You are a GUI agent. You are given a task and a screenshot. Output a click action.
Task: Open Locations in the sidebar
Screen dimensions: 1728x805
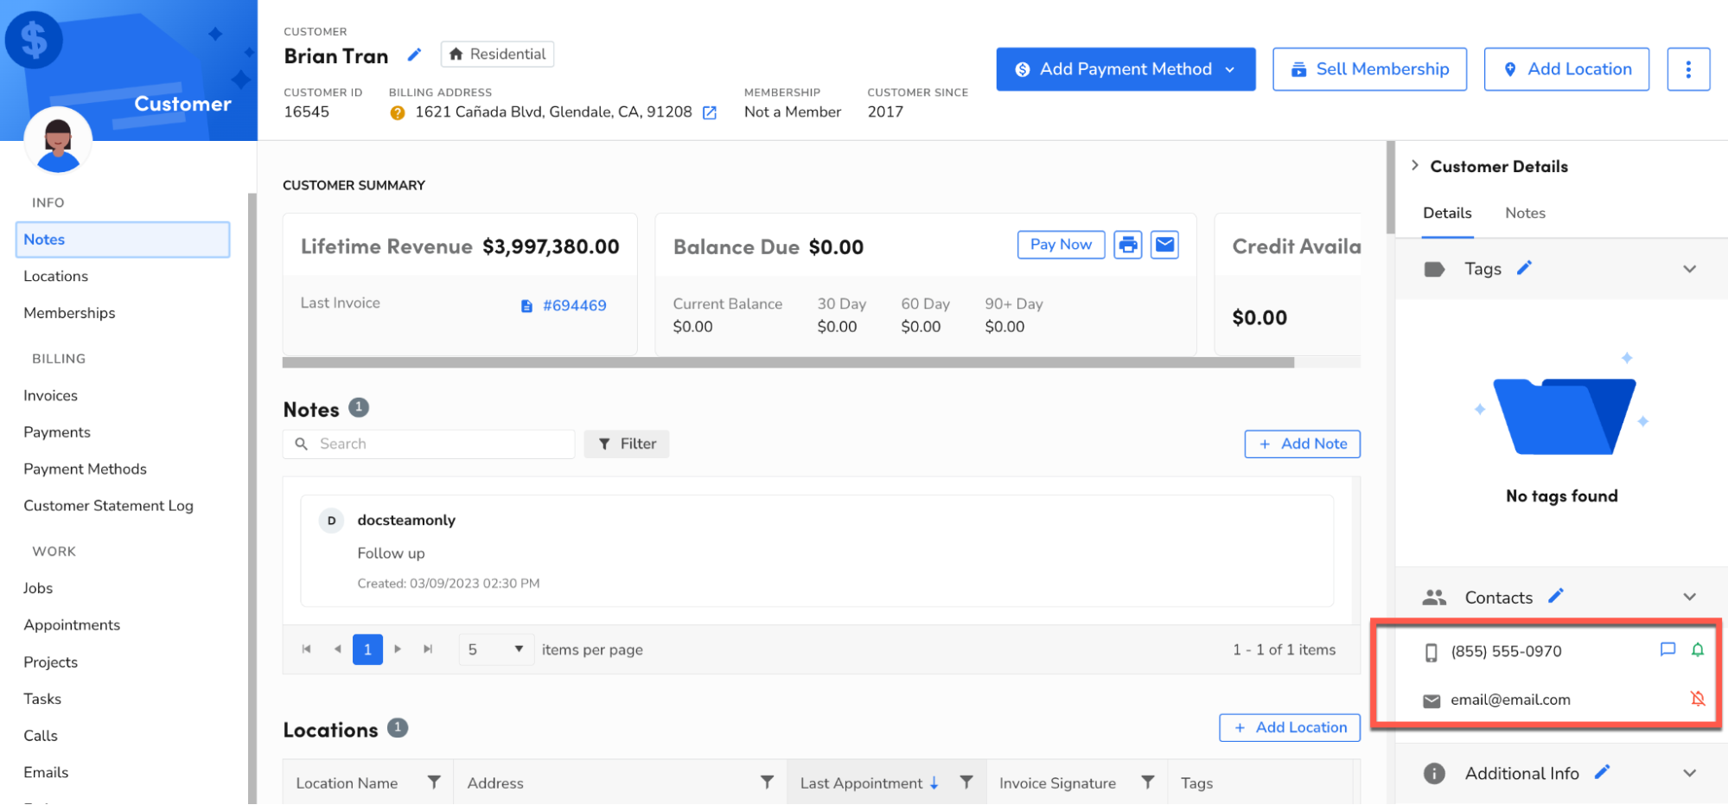click(55, 276)
